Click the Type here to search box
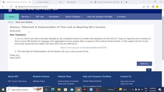Viewport: 164px width, 92px height. (x=25, y=90)
